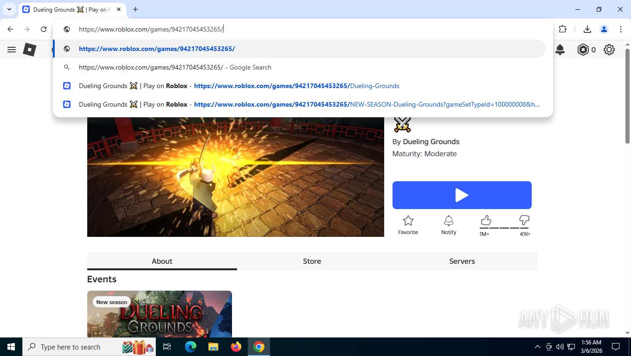Image resolution: width=631 pixels, height=356 pixels.
Task: Favorite the game with the star
Action: coord(408,225)
